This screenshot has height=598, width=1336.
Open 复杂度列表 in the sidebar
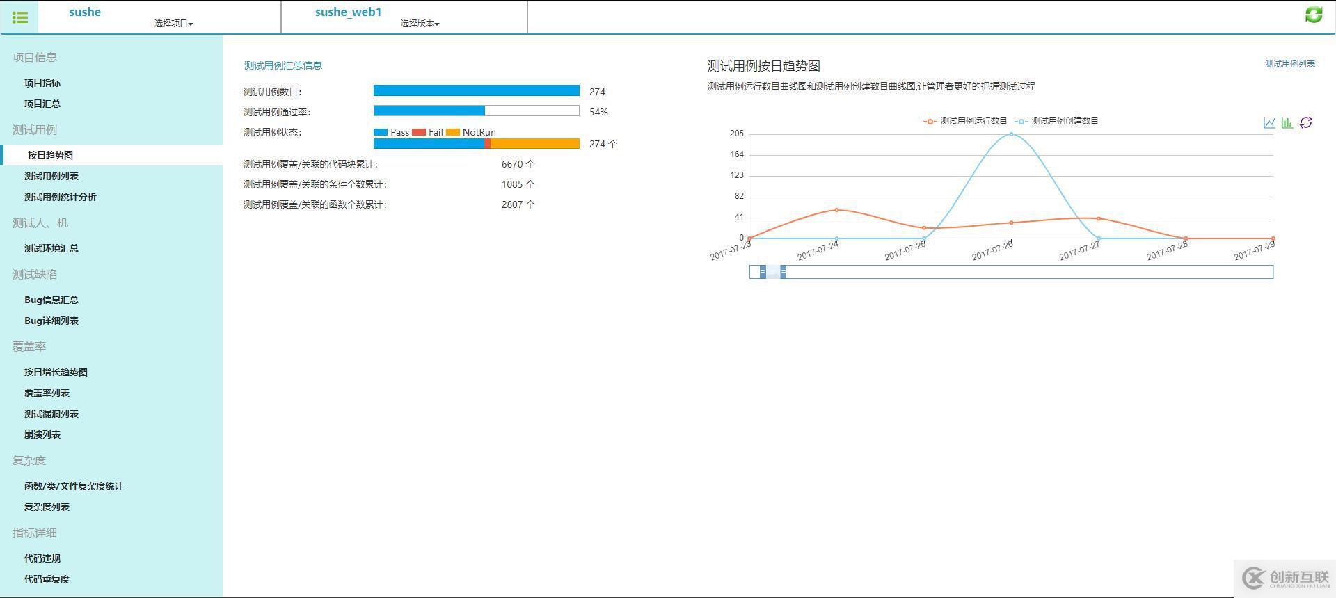(x=47, y=507)
